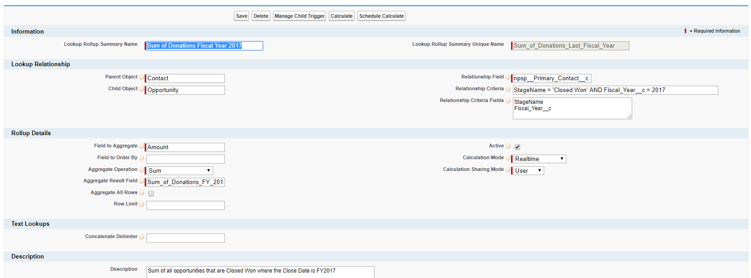Screen dimensions: 751x278
Task: Click help icon beside Calculation Mode
Action: click(508, 158)
